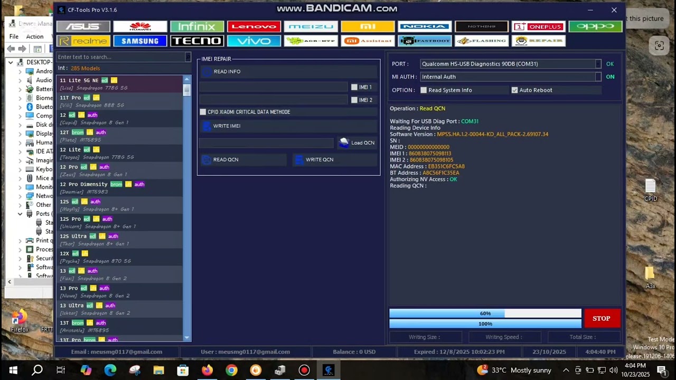The width and height of the screenshot is (676, 380).
Task: Switch to the Flashing tab
Action: click(x=482, y=41)
